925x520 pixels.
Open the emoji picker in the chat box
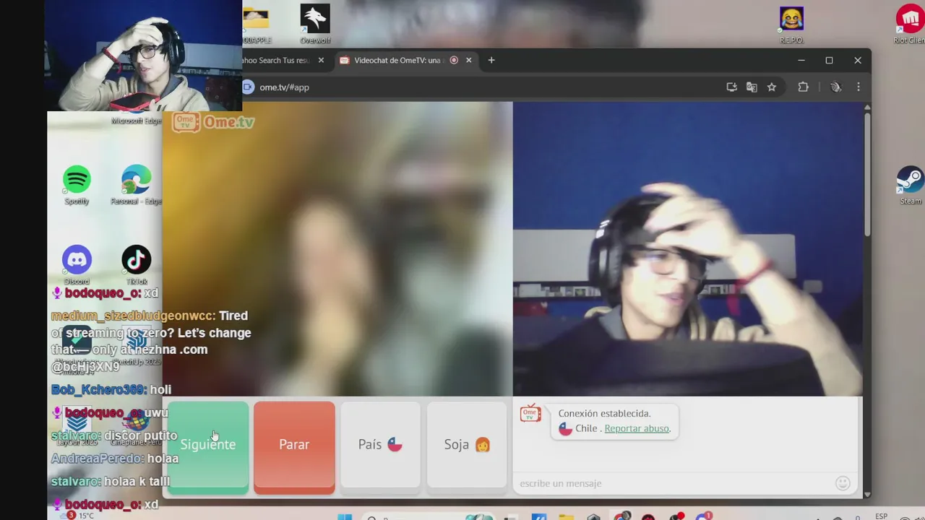842,483
